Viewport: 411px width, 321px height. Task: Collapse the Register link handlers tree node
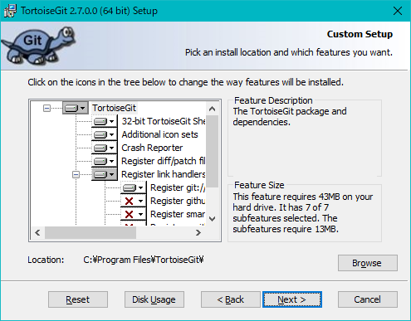76,175
